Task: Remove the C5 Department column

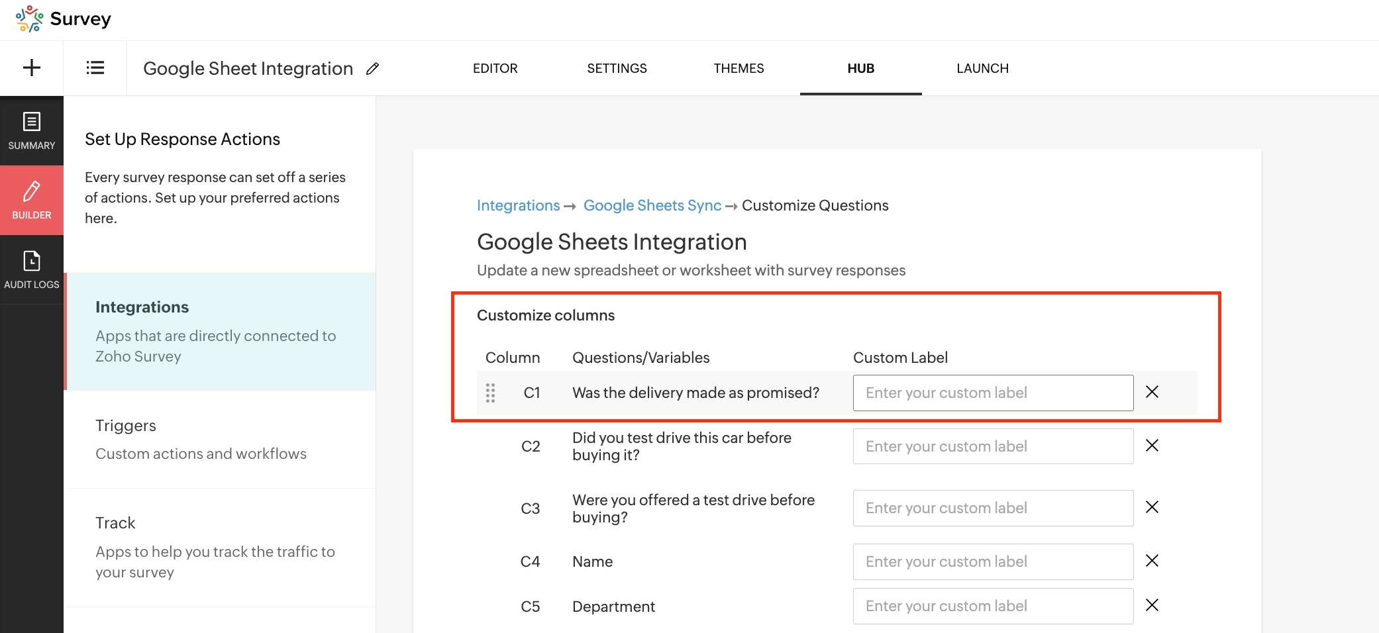Action: click(1152, 605)
